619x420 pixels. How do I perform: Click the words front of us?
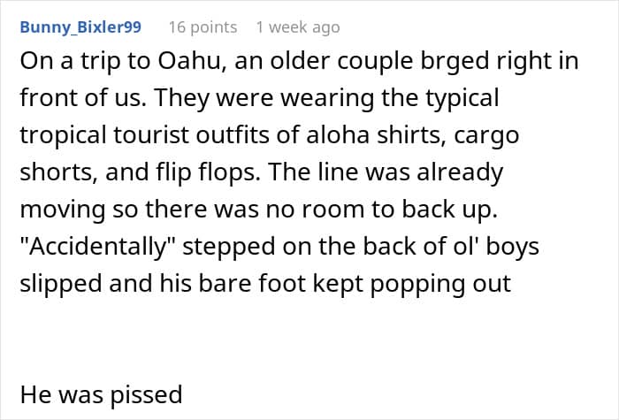[81, 98]
